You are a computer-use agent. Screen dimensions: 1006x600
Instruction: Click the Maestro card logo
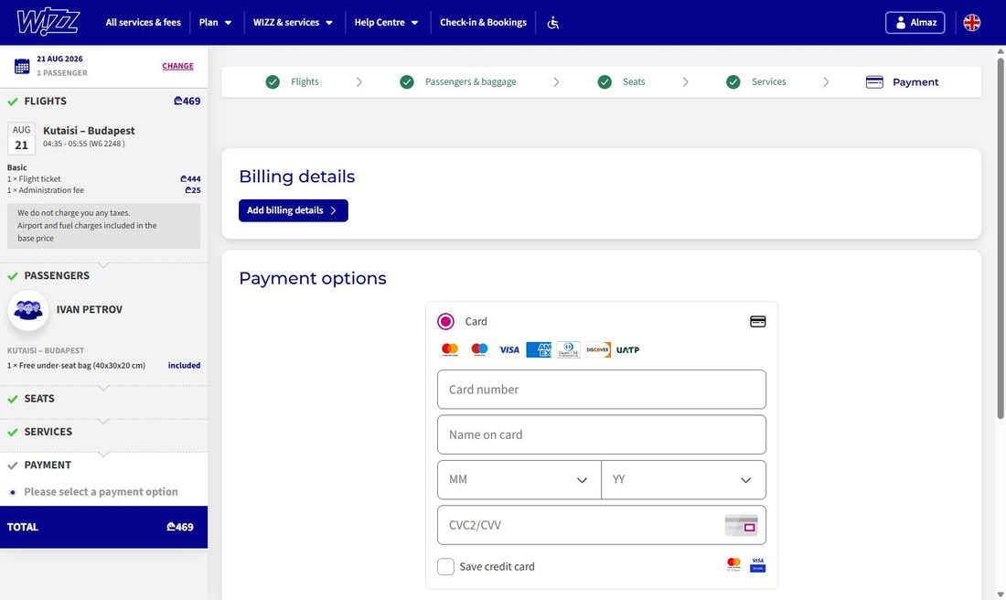click(479, 349)
